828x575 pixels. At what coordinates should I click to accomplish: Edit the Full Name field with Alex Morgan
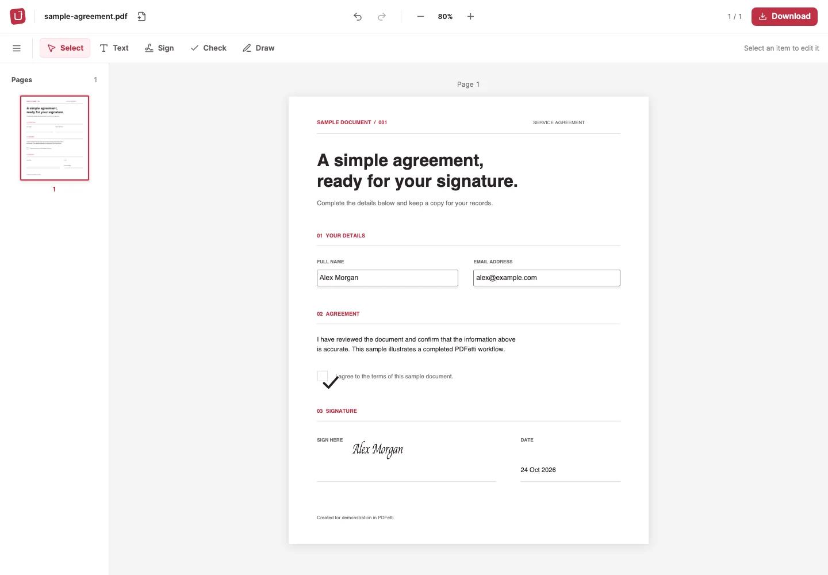[388, 278]
